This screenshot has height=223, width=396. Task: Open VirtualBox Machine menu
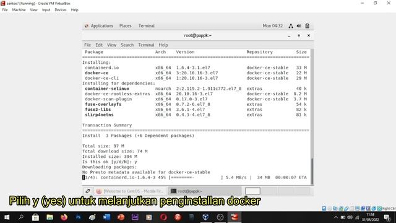pyautogui.click(x=19, y=10)
